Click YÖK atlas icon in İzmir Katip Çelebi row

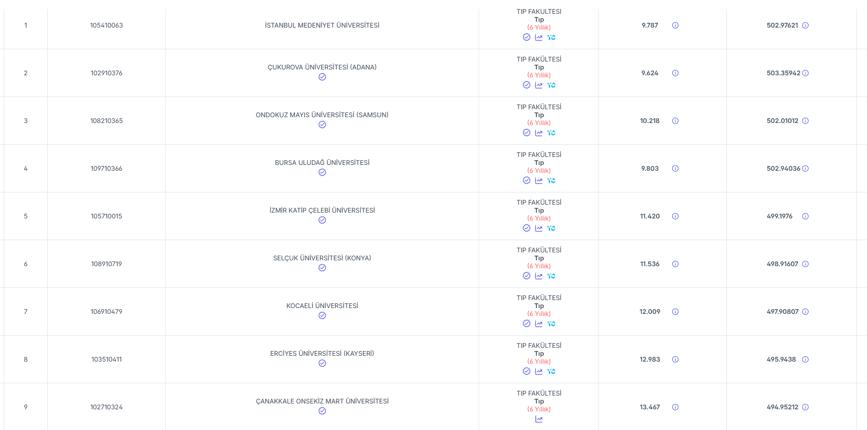[x=551, y=229]
